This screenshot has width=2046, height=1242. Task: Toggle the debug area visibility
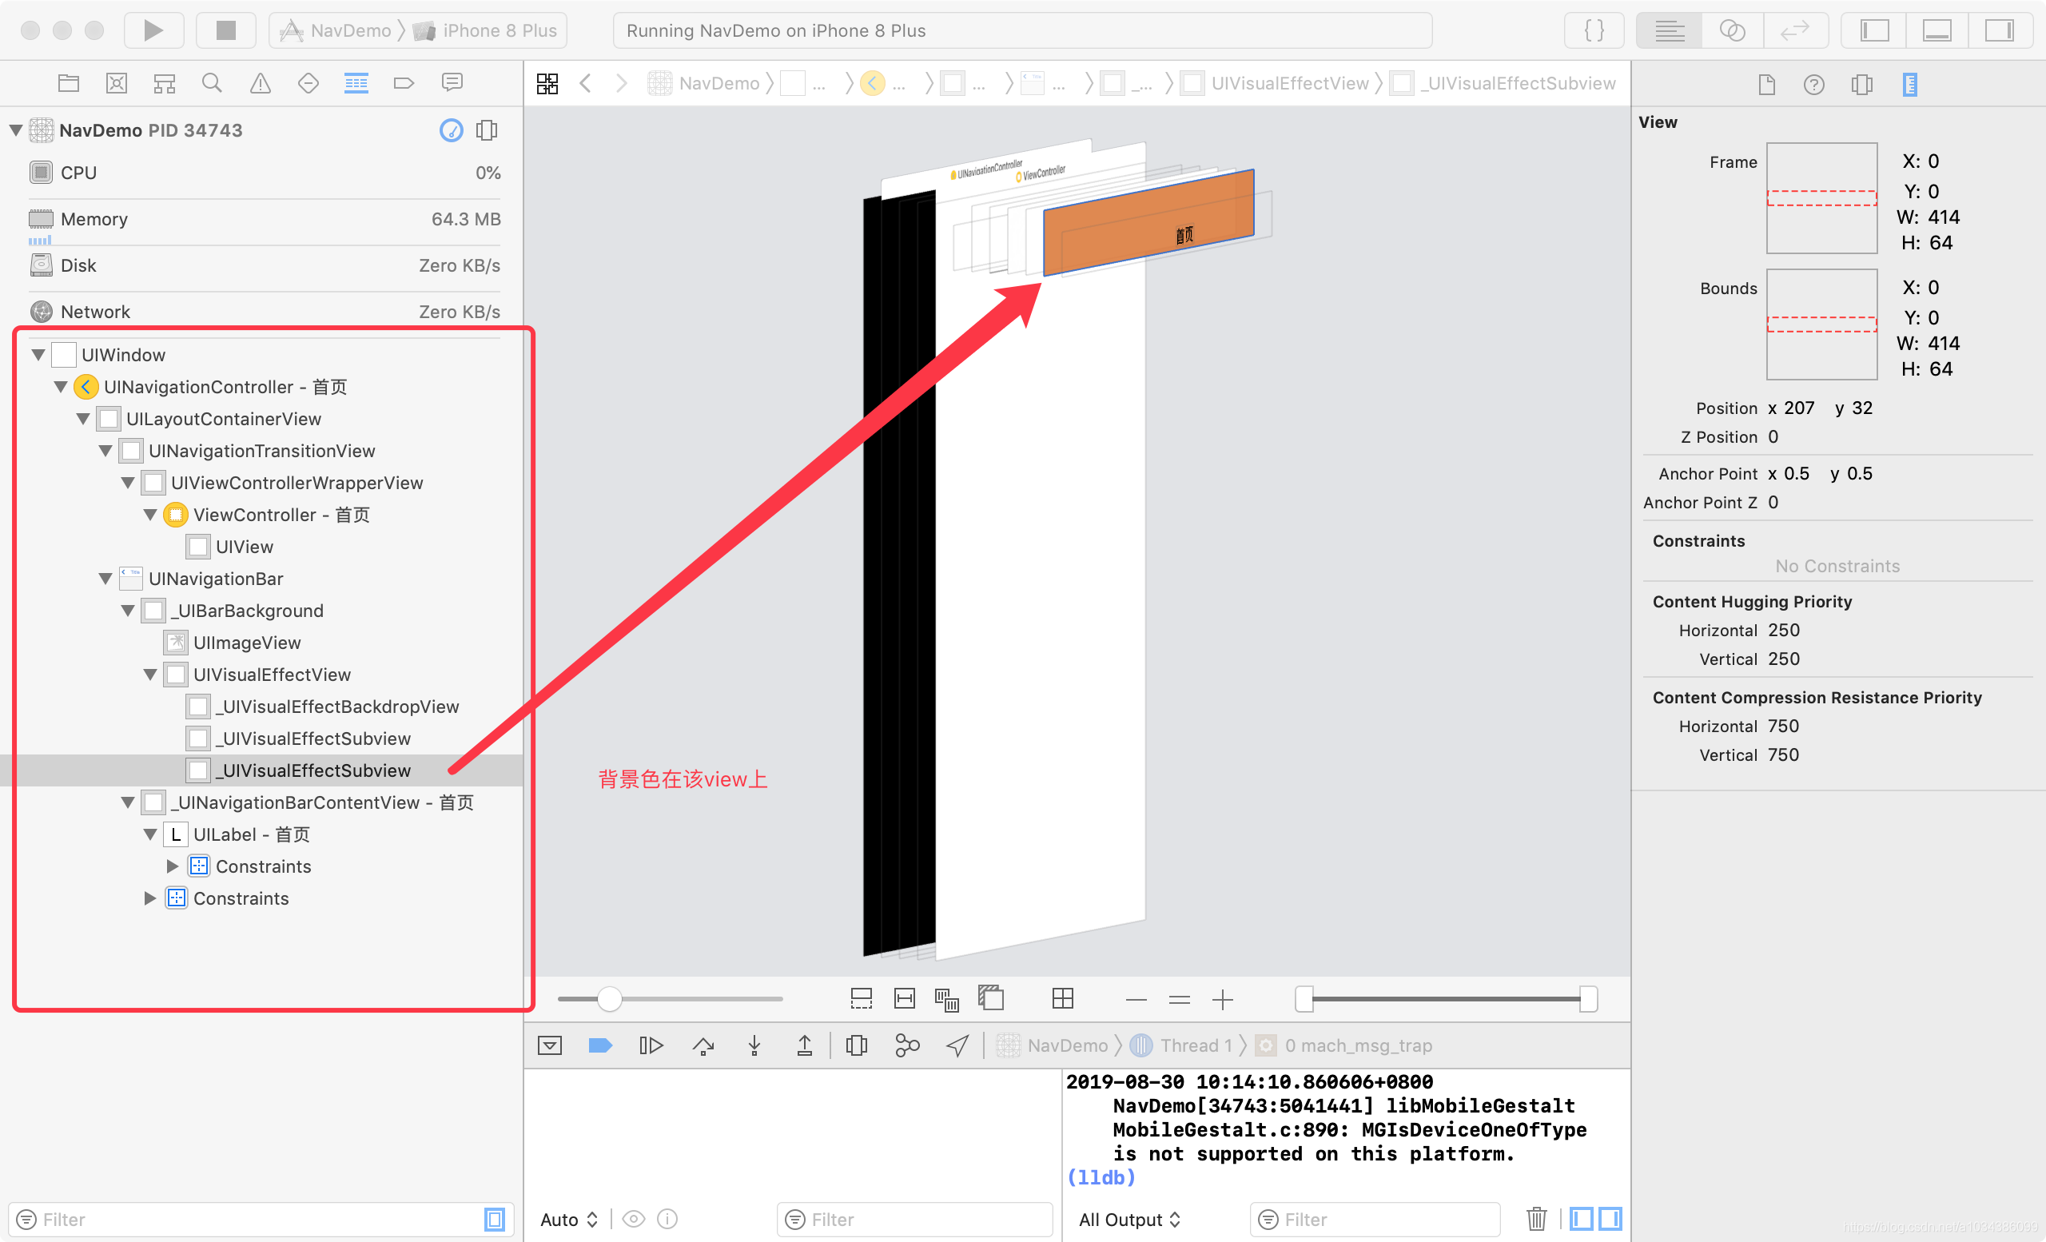point(1937,30)
